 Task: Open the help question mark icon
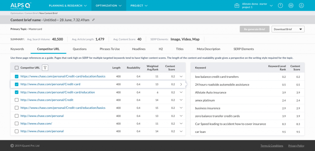tap(281, 6)
